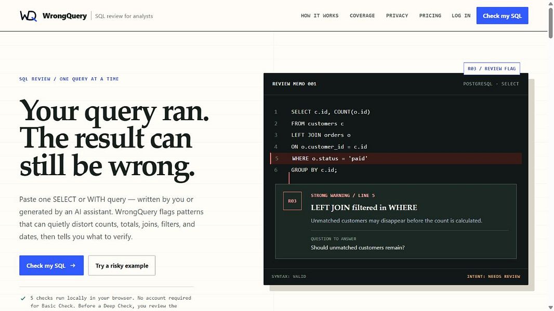
Task: Click code line GROUP BY c.id;
Action: 314,170
